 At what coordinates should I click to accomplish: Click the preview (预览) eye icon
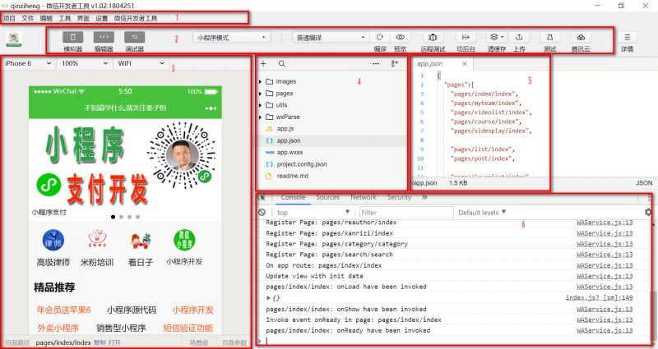[x=401, y=37]
